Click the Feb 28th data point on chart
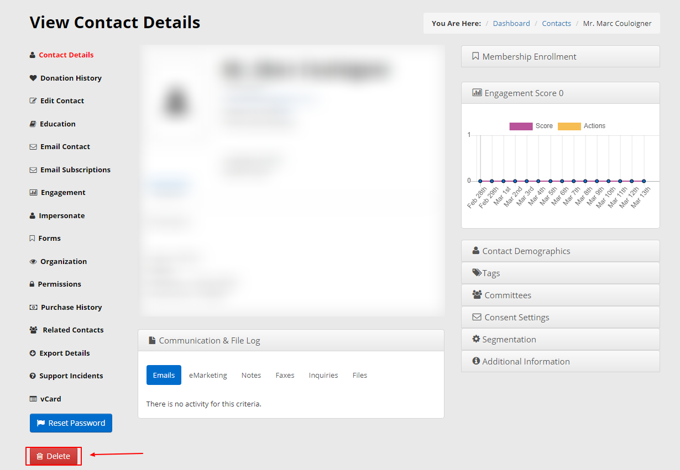 (480, 181)
